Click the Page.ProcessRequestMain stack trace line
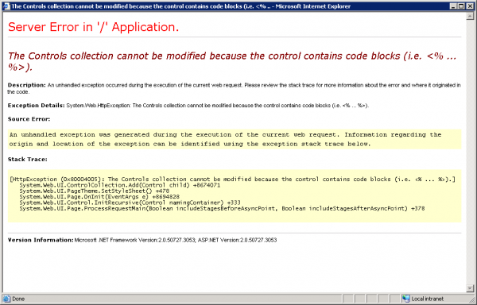The width and height of the screenshot is (477, 305). click(222, 208)
